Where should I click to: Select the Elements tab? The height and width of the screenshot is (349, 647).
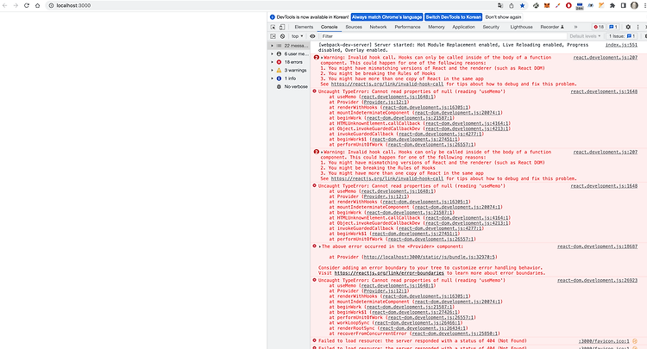(304, 27)
